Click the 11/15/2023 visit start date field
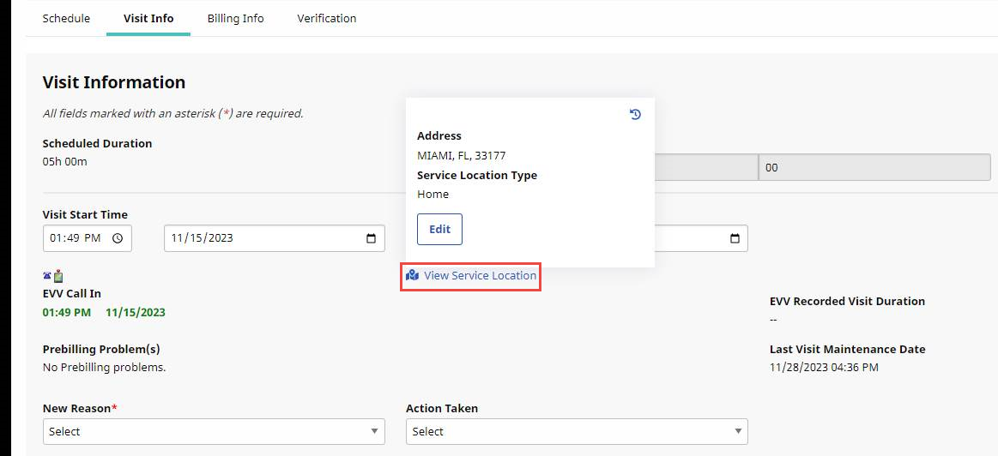Screen dimensions: 998x456 click(257, 238)
